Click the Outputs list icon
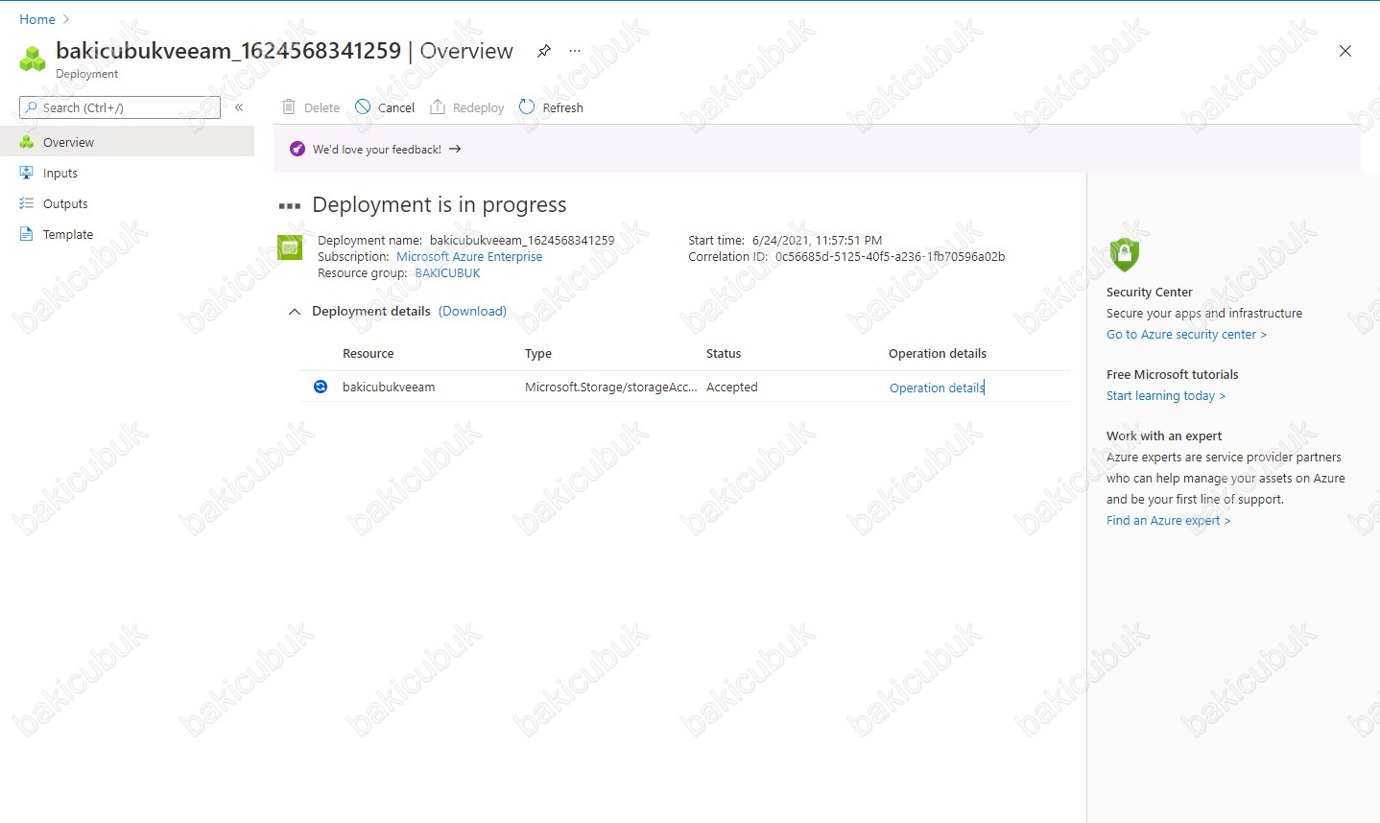The height and width of the screenshot is (823, 1380). click(27, 203)
